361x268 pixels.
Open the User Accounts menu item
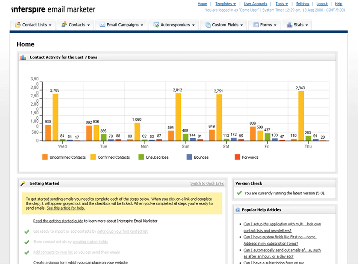point(255,4)
